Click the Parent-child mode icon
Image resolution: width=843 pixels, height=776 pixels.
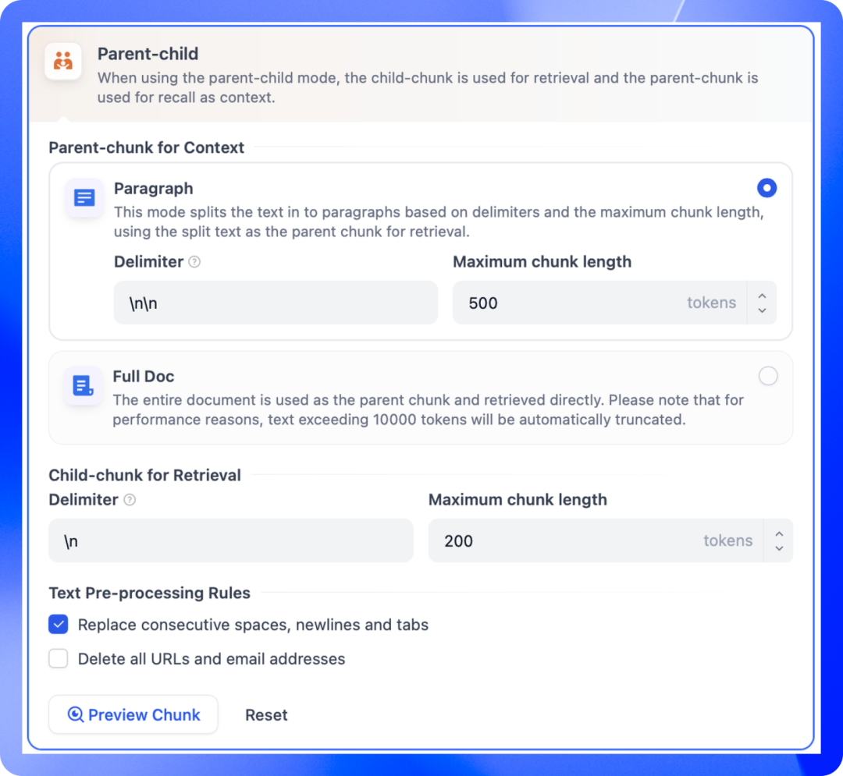[63, 61]
